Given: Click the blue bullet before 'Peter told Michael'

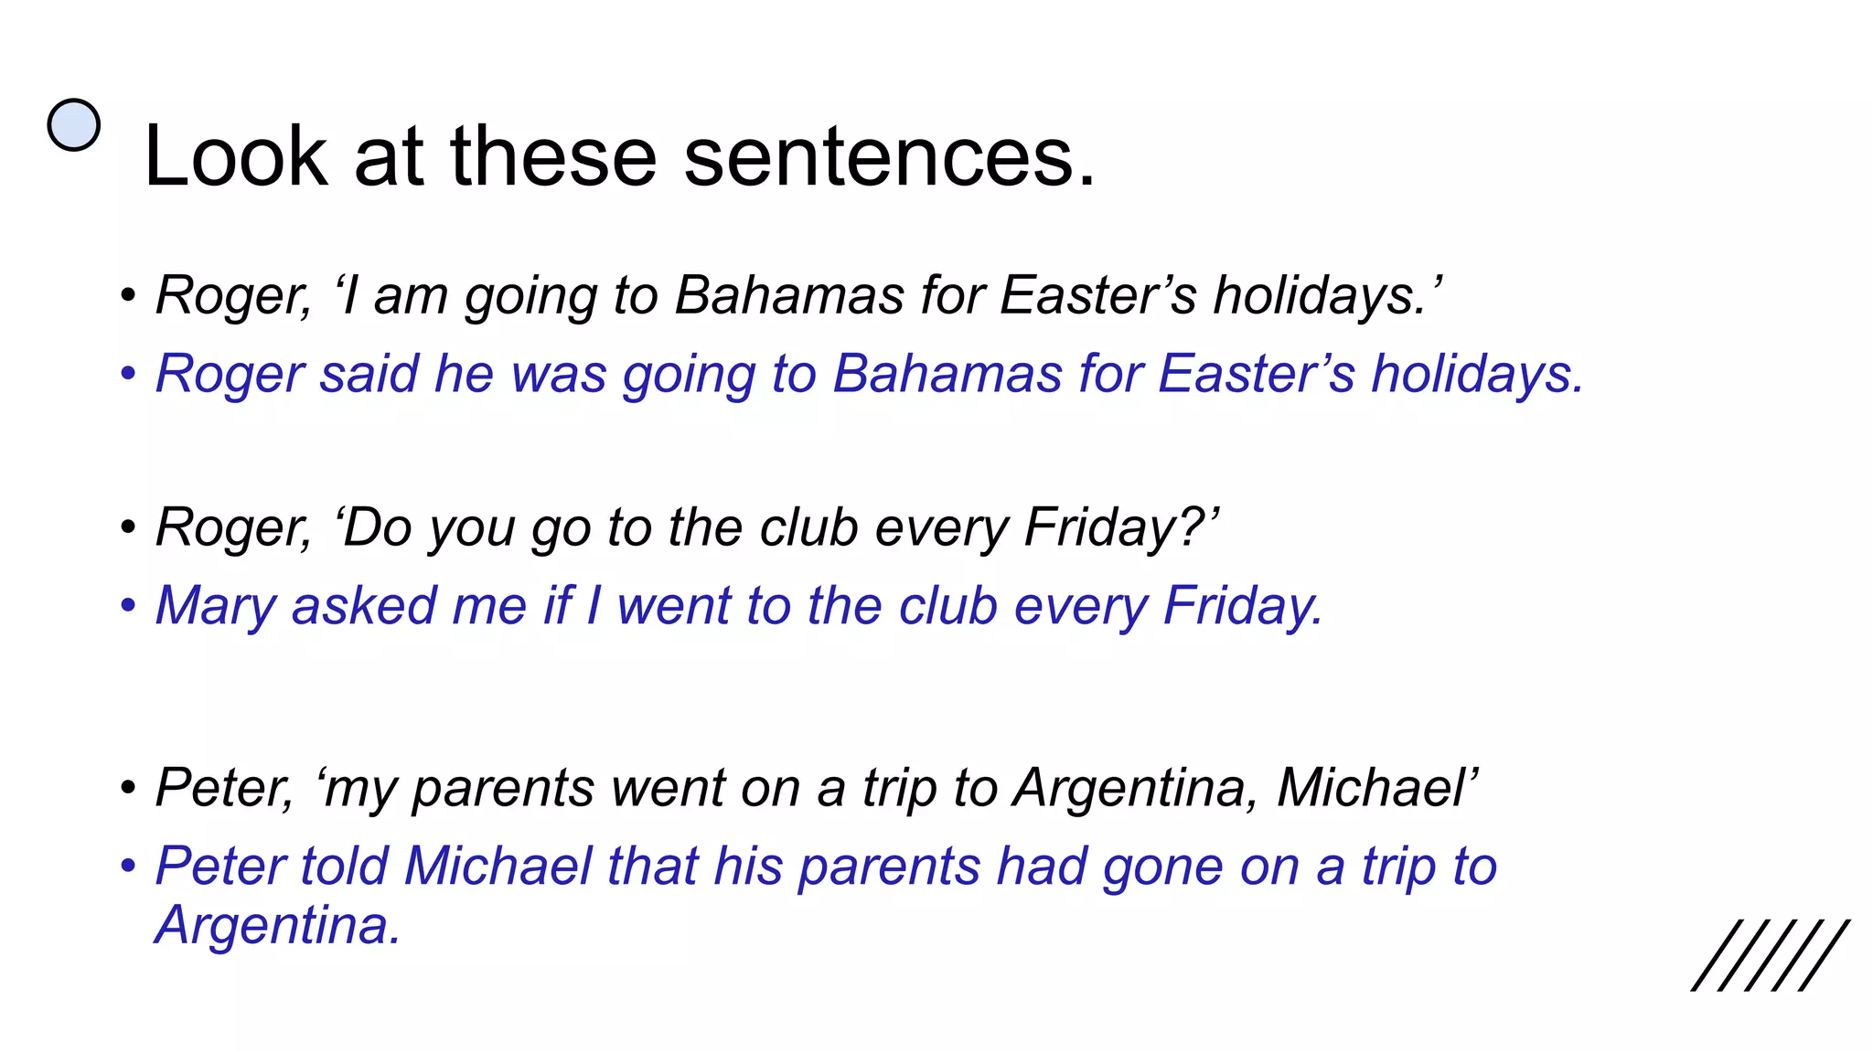Looking at the screenshot, I should (129, 867).
